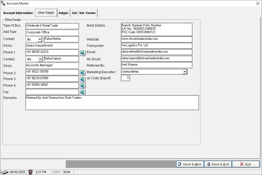Click the Save & New button
Viewport: 262px width, 175px height.
pyautogui.click(x=190, y=164)
